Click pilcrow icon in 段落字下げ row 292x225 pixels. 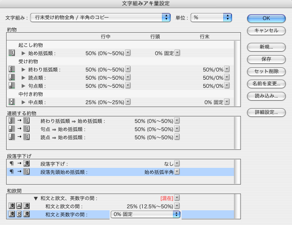click(11, 163)
